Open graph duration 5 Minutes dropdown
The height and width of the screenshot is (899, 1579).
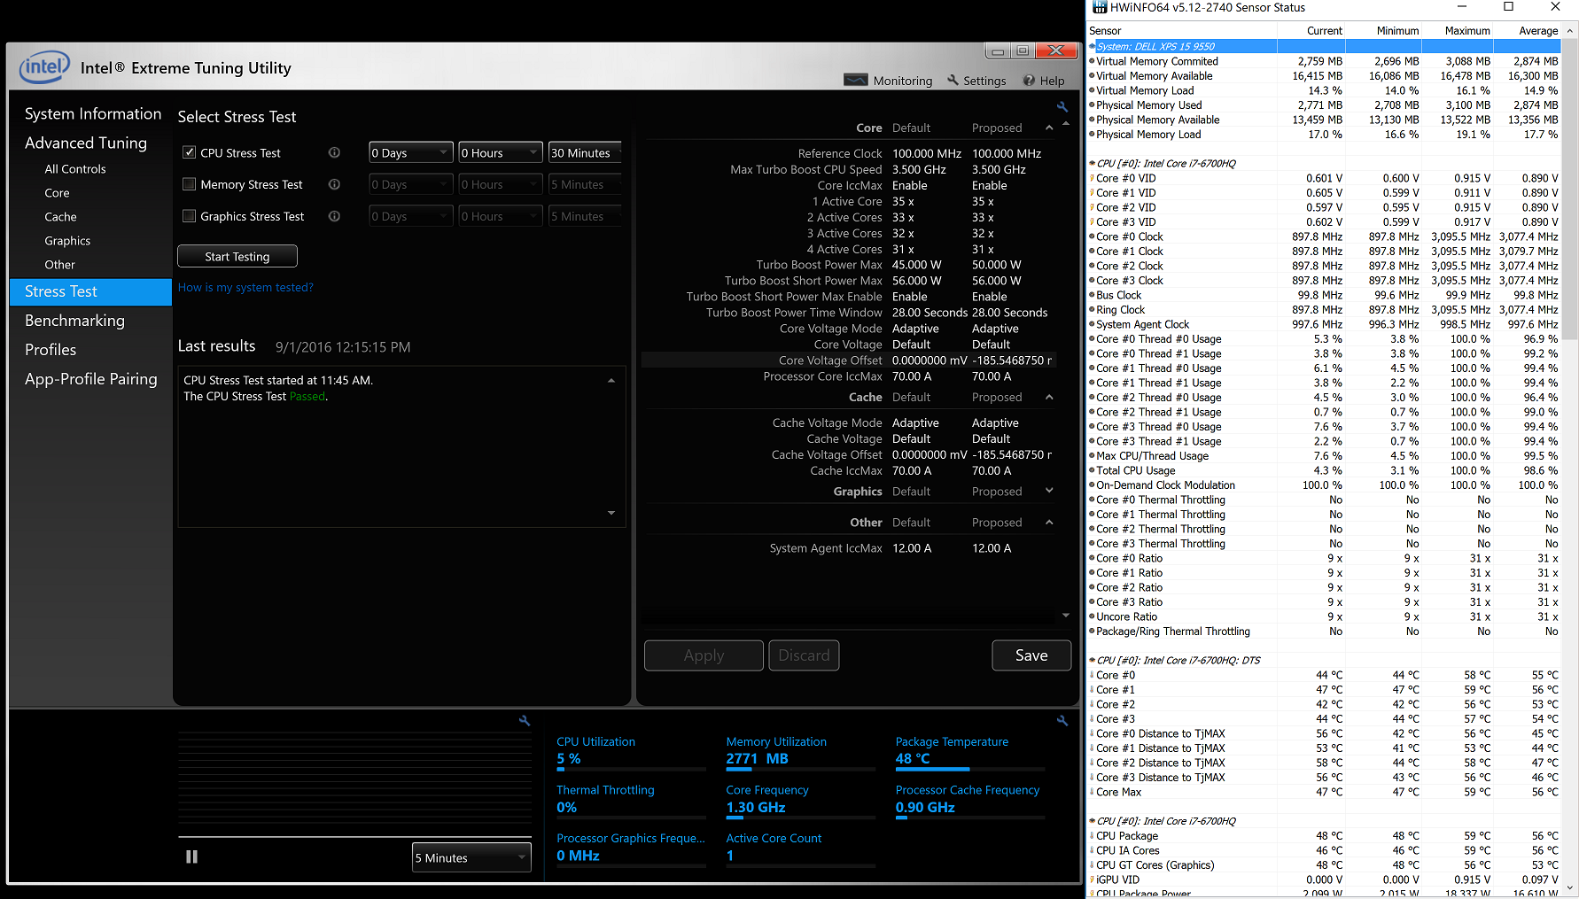pos(471,857)
